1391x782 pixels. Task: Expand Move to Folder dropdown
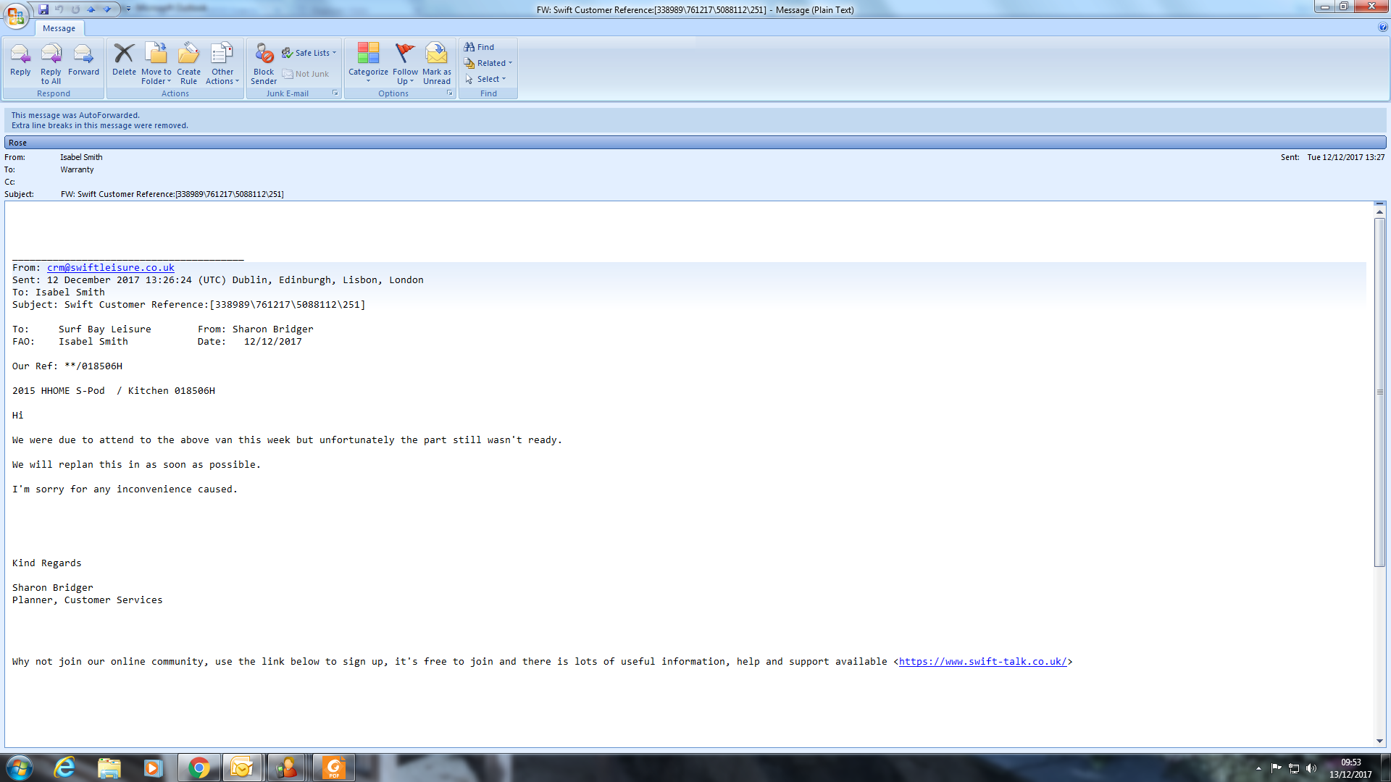pos(156,76)
